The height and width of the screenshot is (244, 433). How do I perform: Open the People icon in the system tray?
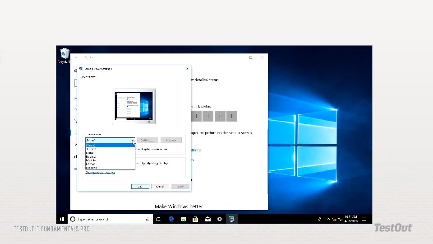point(319,219)
